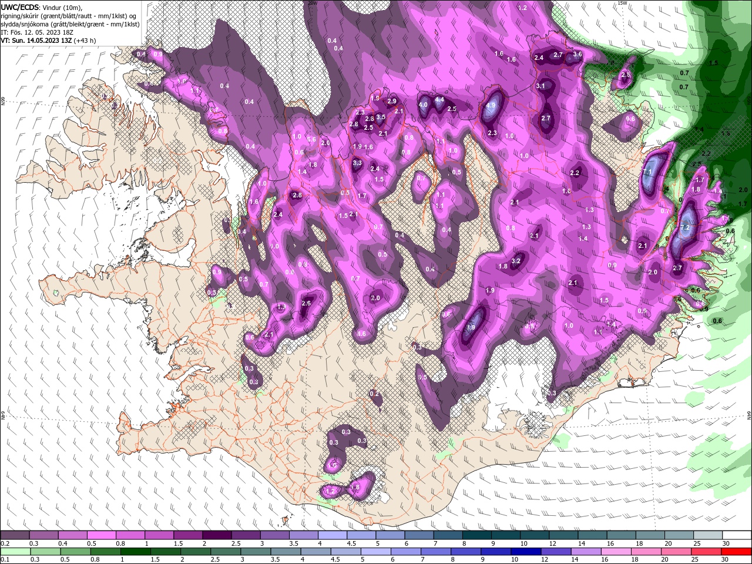Click the 3.6 value near the northeast coast
The height and width of the screenshot is (564, 752).
pyautogui.click(x=578, y=55)
